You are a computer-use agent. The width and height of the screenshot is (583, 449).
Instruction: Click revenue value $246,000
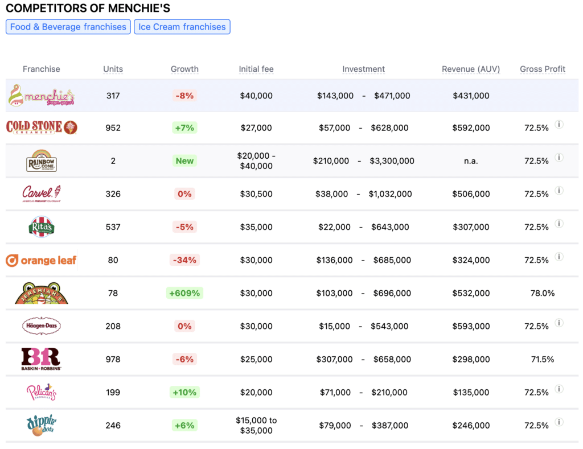(471, 426)
